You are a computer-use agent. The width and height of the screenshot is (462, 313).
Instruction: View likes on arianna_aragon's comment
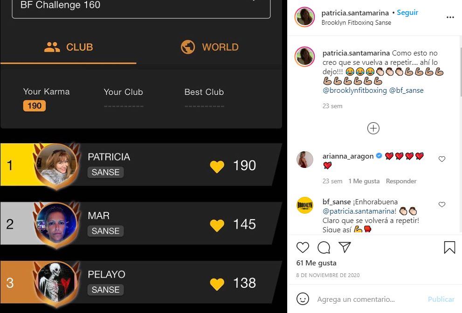tap(364, 181)
